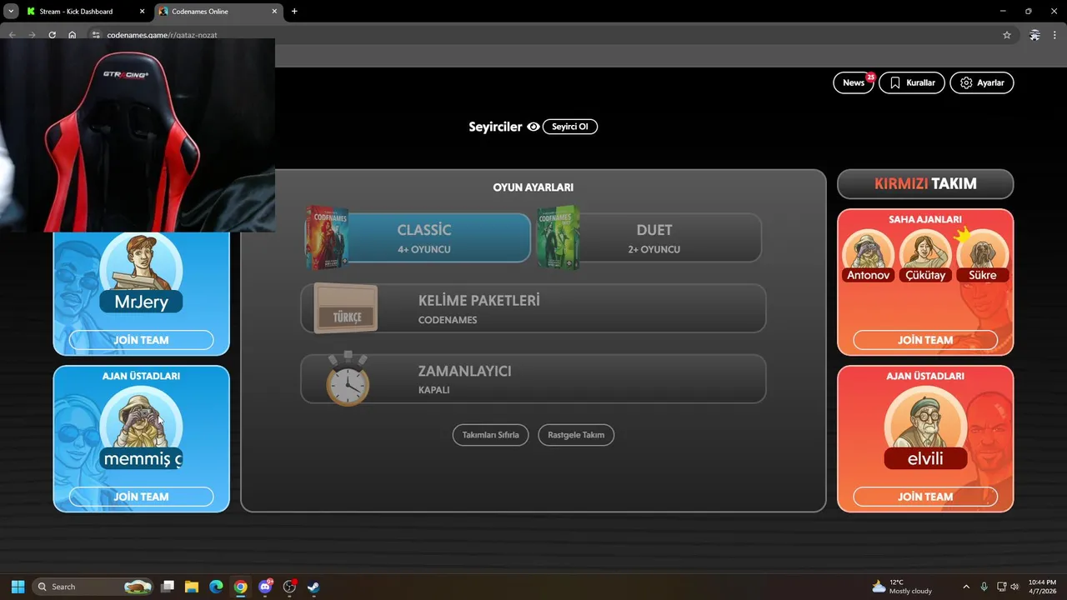Open Kurallar rules page
This screenshot has height=600, width=1067.
point(912,82)
